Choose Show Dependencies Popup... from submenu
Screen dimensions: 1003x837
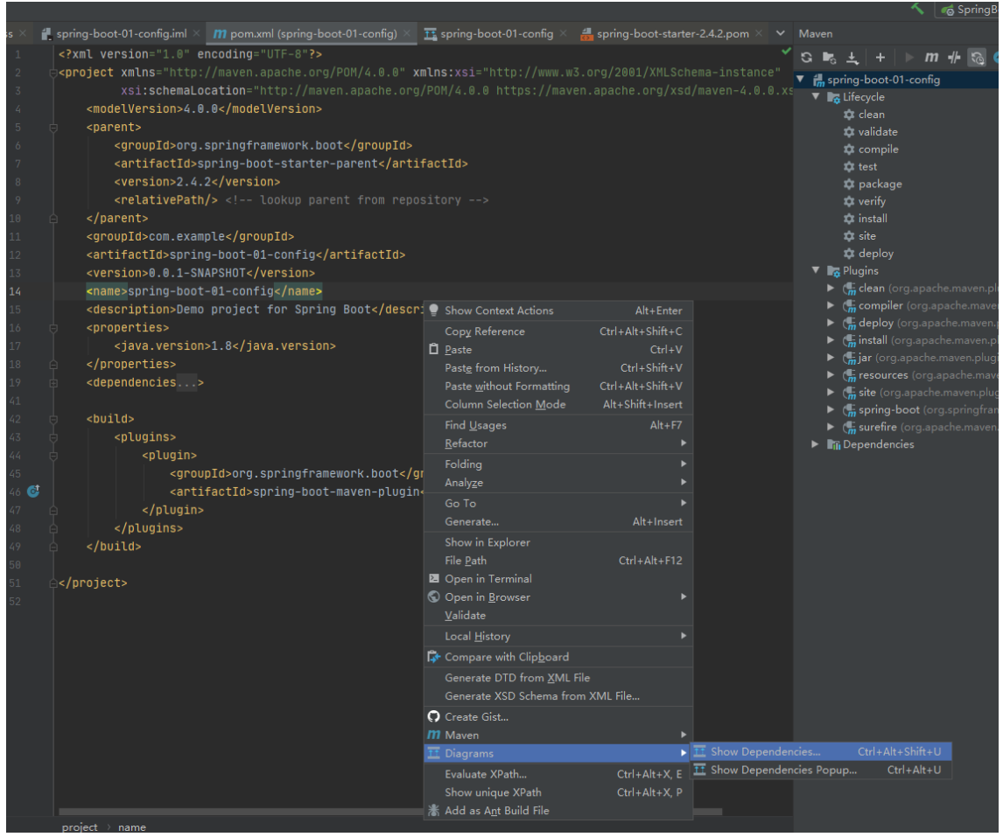tap(822, 770)
